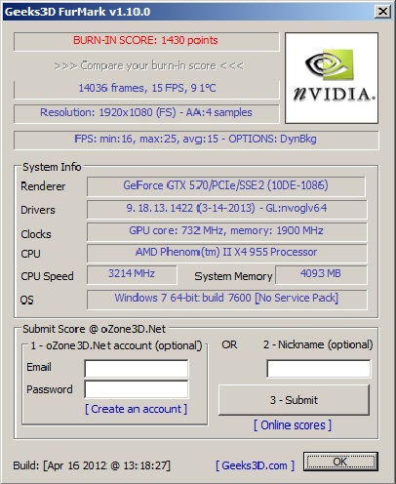
Task: Click the OK button
Action: pyautogui.click(x=340, y=462)
